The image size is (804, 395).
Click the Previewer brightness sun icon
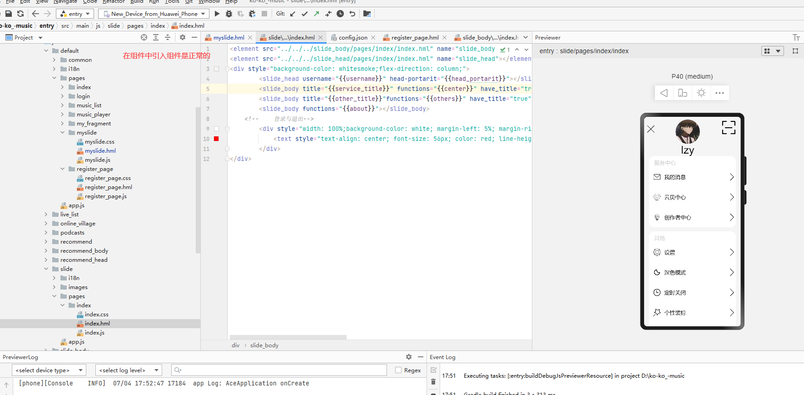coord(701,93)
